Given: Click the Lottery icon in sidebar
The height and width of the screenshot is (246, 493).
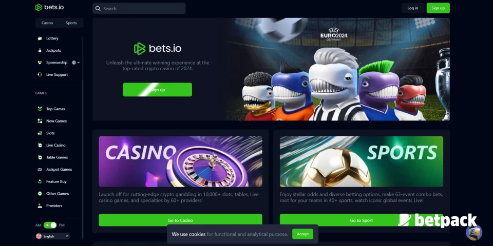Looking at the screenshot, I should pos(40,38).
